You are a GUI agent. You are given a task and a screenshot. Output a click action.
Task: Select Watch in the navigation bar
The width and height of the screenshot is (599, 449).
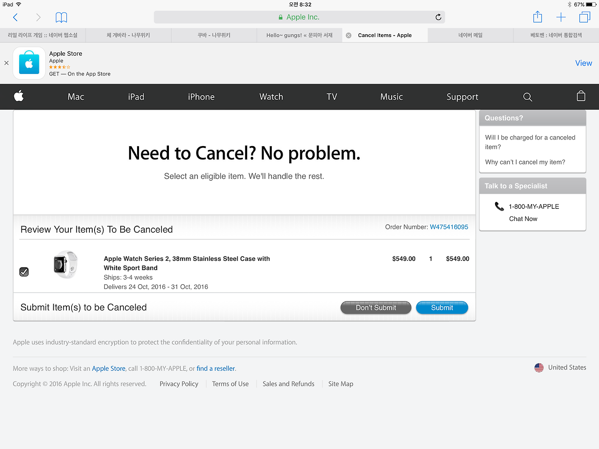tap(271, 97)
